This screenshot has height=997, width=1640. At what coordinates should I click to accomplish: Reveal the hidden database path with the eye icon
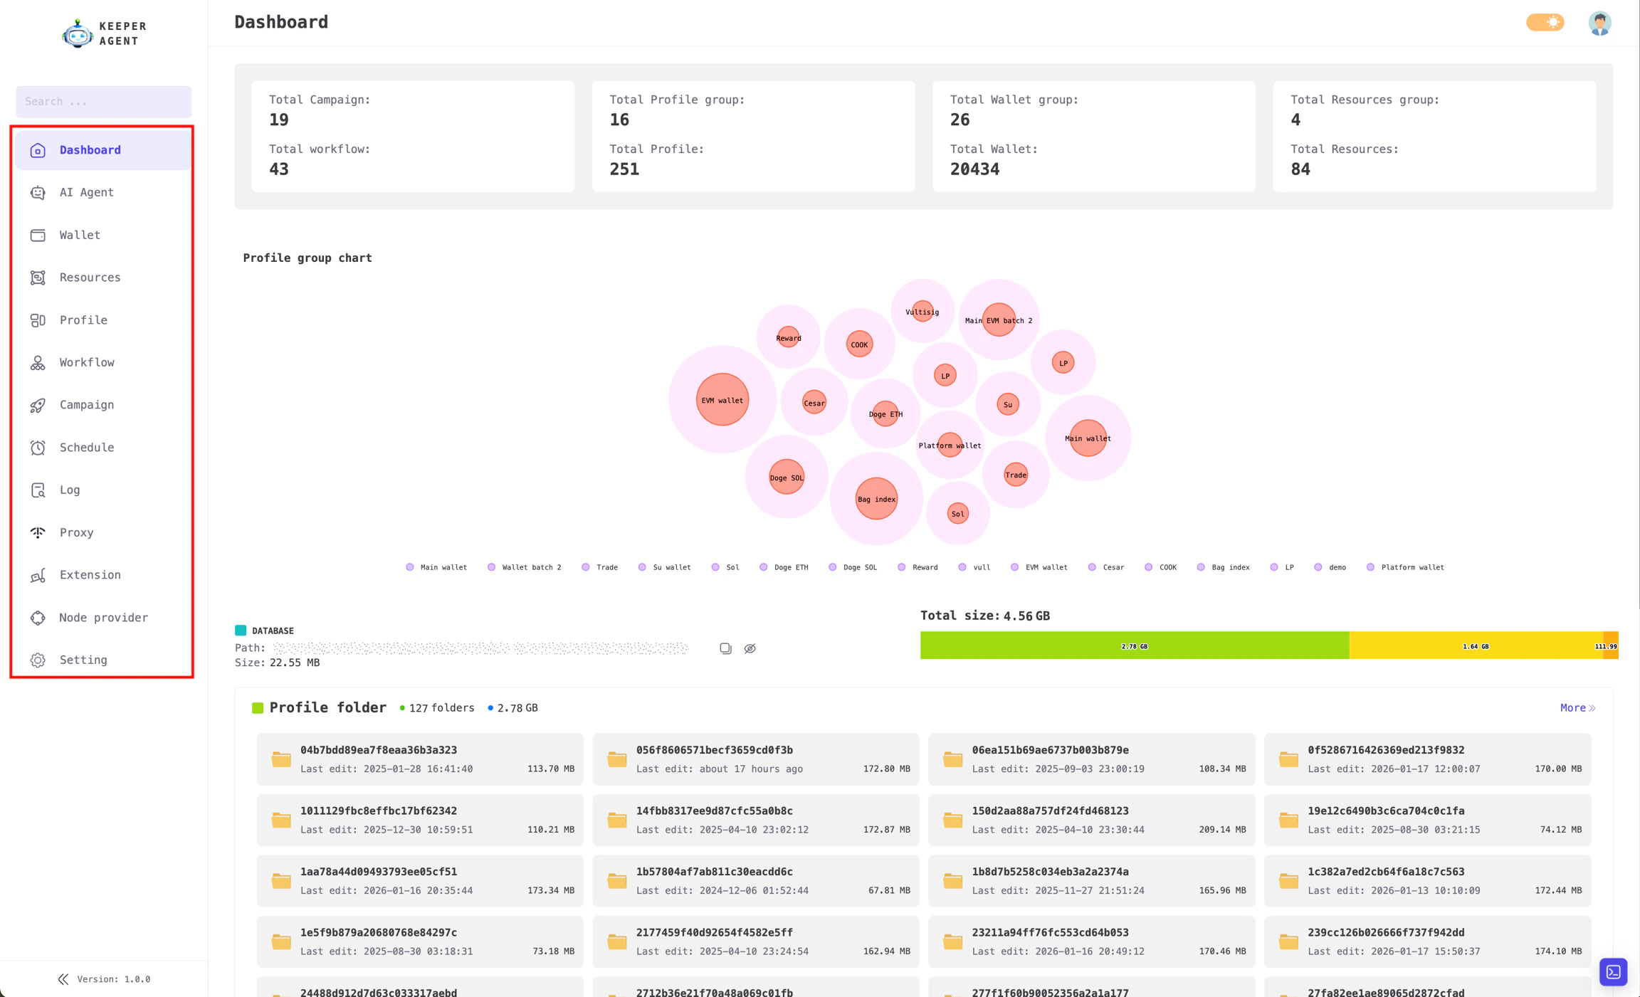pos(750,648)
